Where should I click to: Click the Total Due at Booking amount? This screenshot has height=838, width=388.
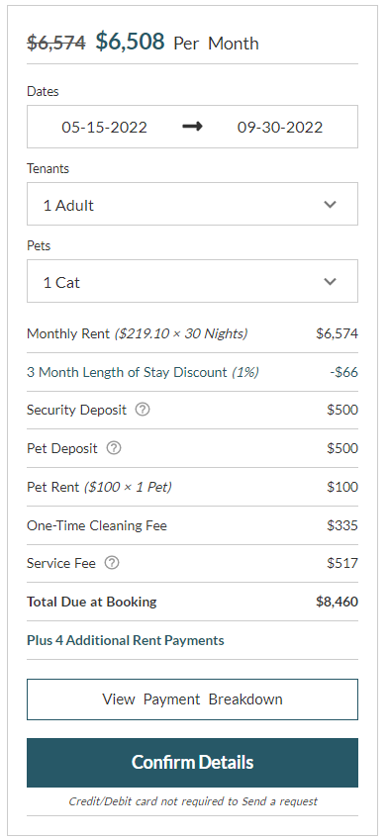click(337, 602)
